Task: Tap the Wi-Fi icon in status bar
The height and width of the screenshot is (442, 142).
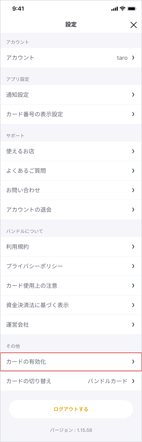Action: point(122,9)
